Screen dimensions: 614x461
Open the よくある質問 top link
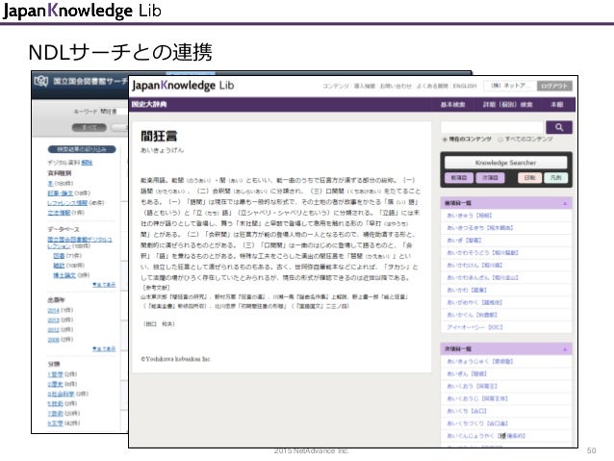(432, 86)
